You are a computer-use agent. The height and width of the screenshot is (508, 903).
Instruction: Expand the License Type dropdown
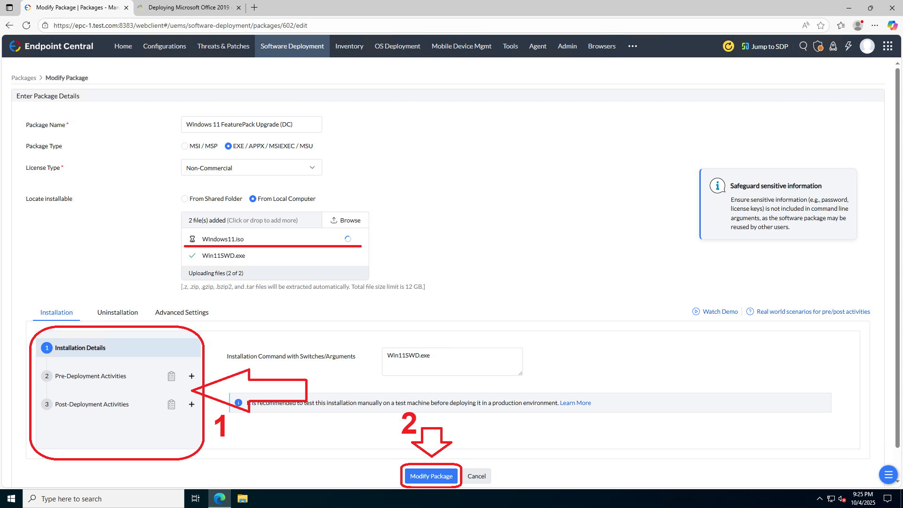(251, 168)
